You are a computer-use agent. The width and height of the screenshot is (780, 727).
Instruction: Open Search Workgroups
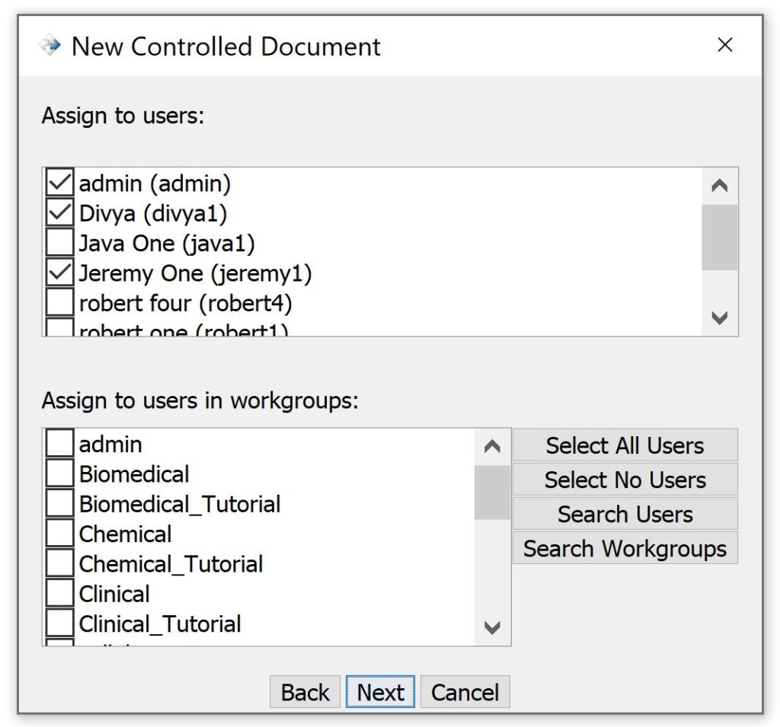point(625,548)
